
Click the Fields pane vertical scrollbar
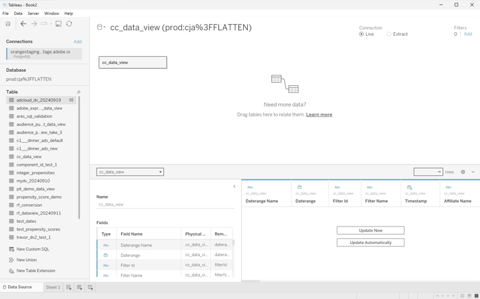point(234,242)
